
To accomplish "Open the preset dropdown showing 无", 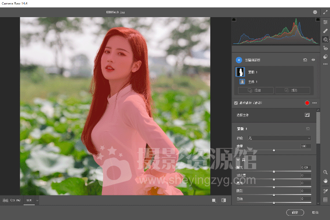I will point(279,138).
